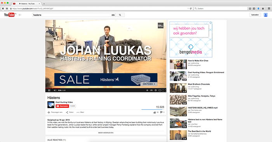This screenshot has height=142, width=272.
Task: Go back with the browser back arrow
Action: [x=3, y=9]
